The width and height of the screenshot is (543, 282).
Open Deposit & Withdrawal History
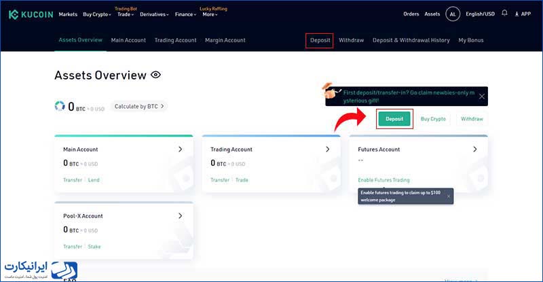[411, 40]
